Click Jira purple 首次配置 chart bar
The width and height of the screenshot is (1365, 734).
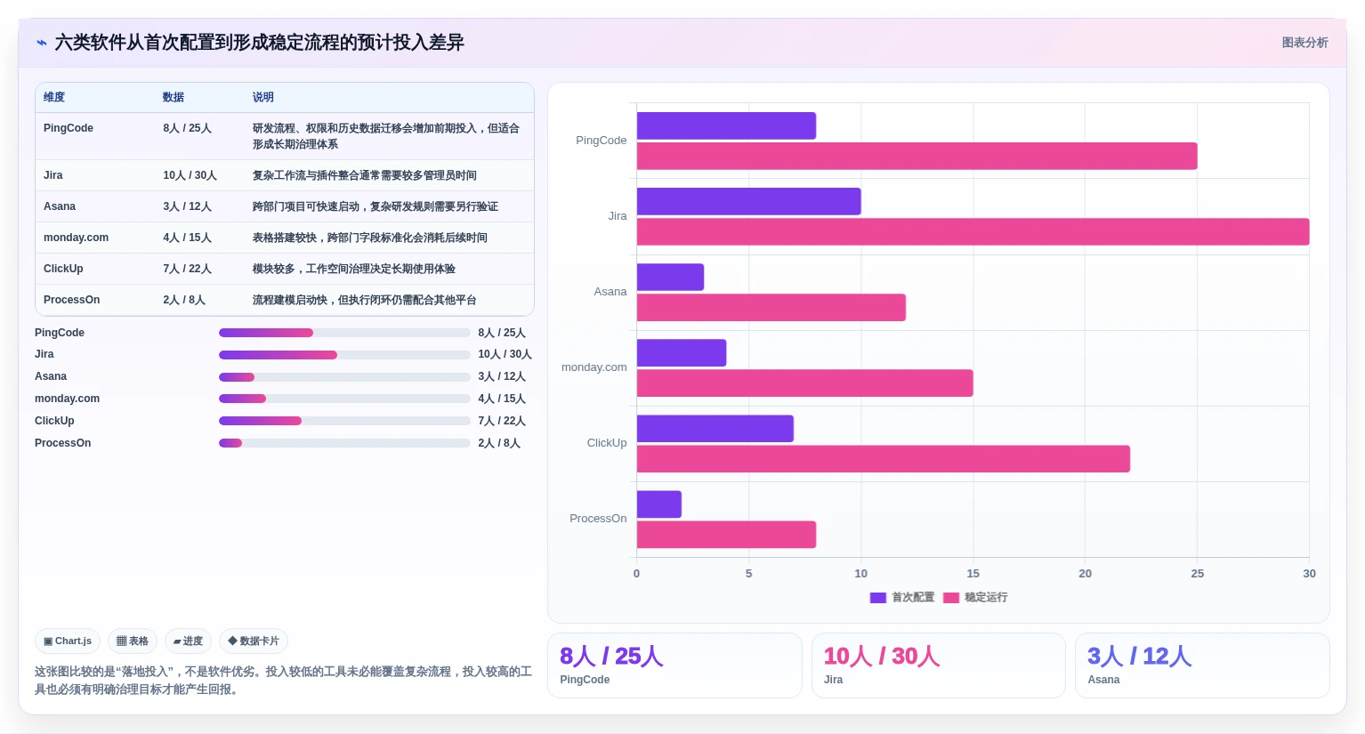pyautogui.click(x=749, y=201)
